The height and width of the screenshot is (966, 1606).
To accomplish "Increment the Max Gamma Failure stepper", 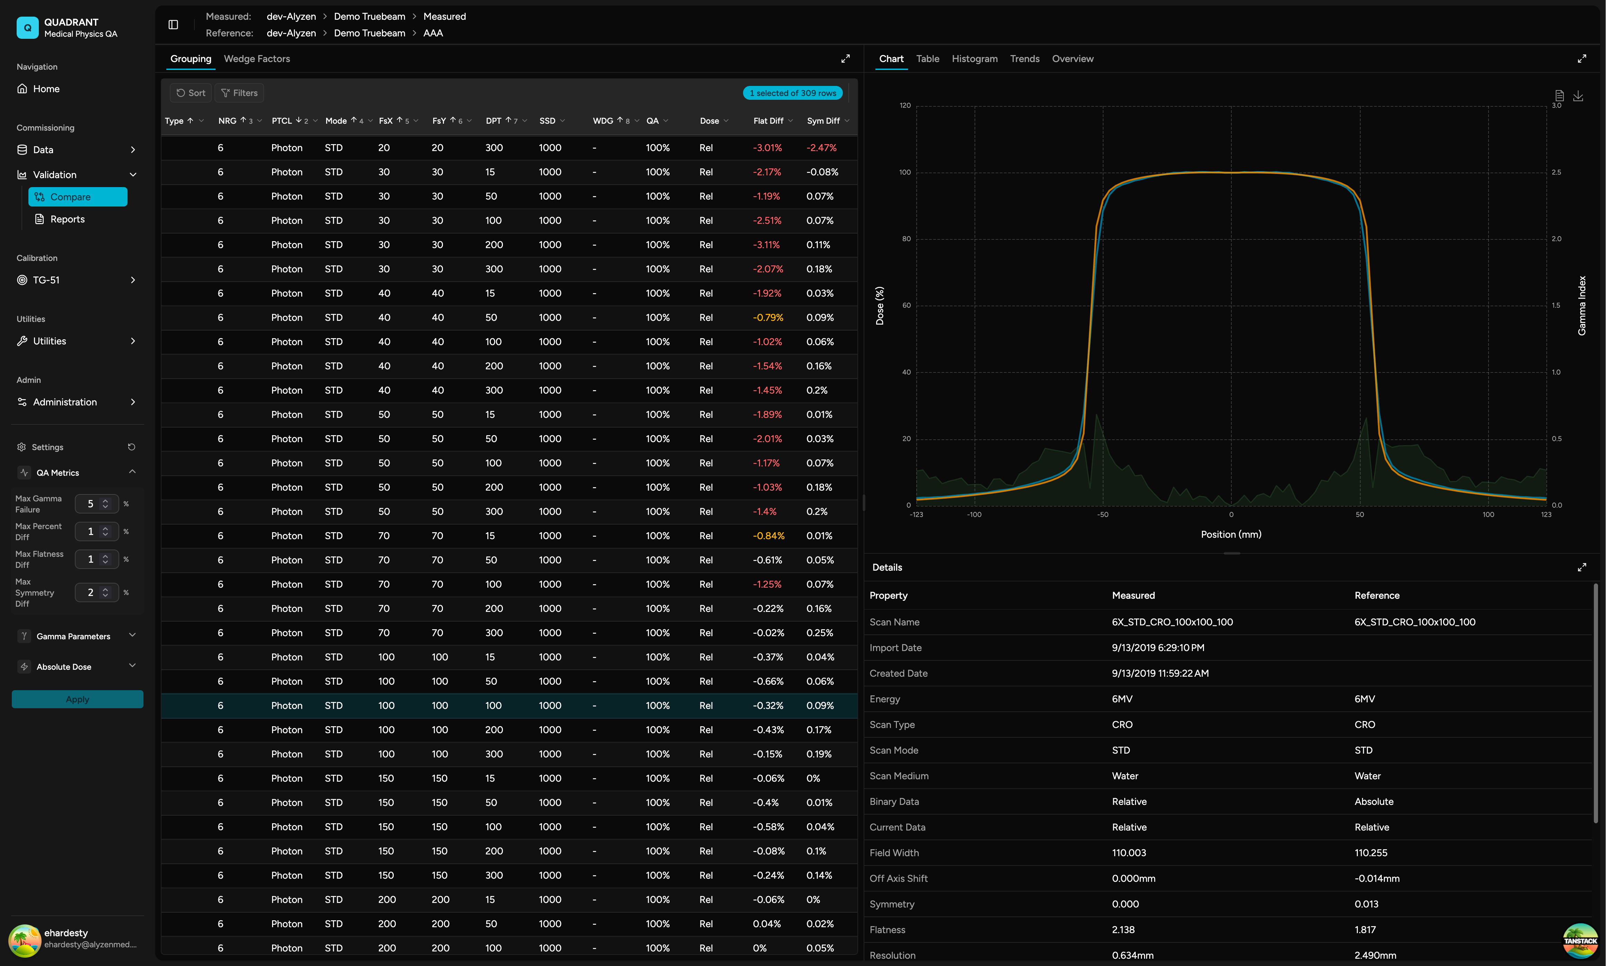I will tap(105, 501).
